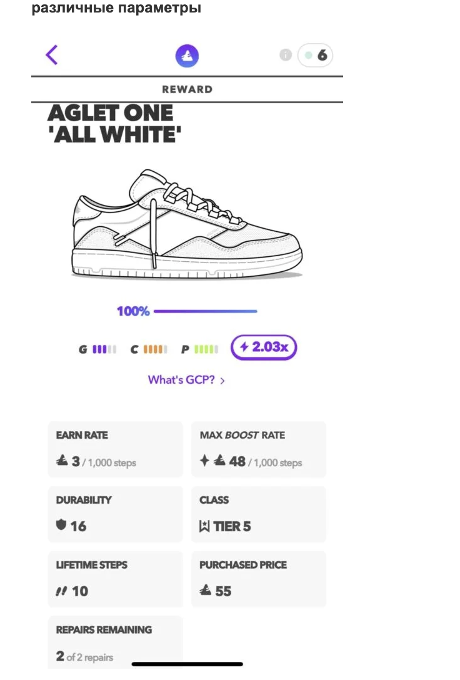Tap the P green bars indicator
The image size is (460, 680).
206,349
